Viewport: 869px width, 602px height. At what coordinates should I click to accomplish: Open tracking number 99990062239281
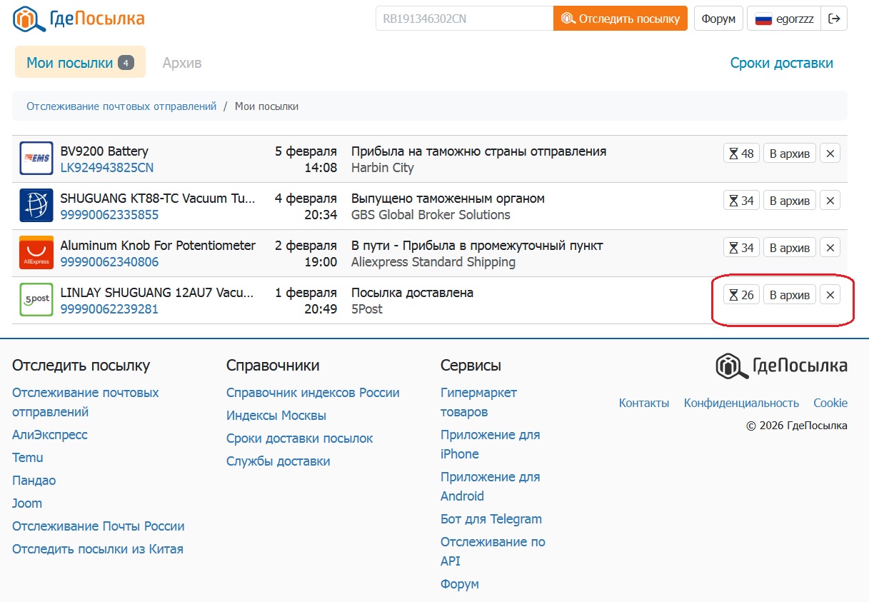pyautogui.click(x=109, y=309)
